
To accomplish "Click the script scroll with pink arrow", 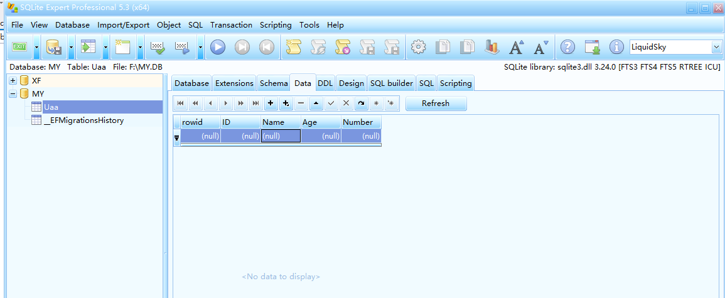I will click(x=343, y=46).
